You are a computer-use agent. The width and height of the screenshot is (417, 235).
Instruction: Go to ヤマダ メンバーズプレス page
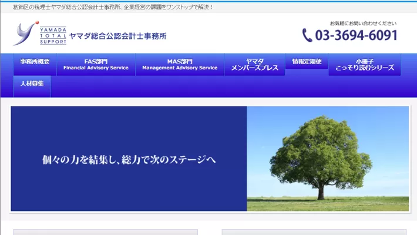[254, 65]
